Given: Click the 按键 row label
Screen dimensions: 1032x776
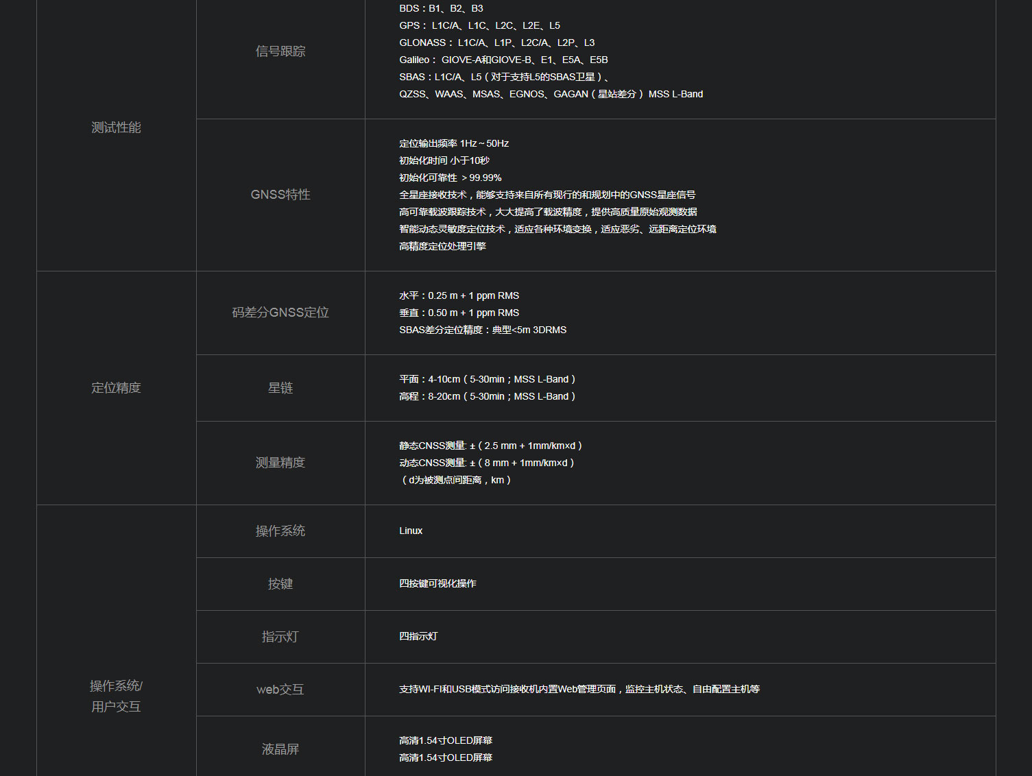Looking at the screenshot, I should [x=280, y=584].
